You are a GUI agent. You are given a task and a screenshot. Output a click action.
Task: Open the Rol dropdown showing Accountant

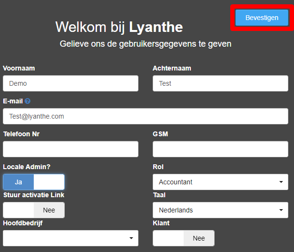tap(220, 182)
